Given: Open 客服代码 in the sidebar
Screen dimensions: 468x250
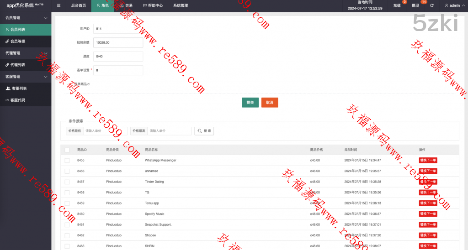Looking at the screenshot, I should [18, 100].
